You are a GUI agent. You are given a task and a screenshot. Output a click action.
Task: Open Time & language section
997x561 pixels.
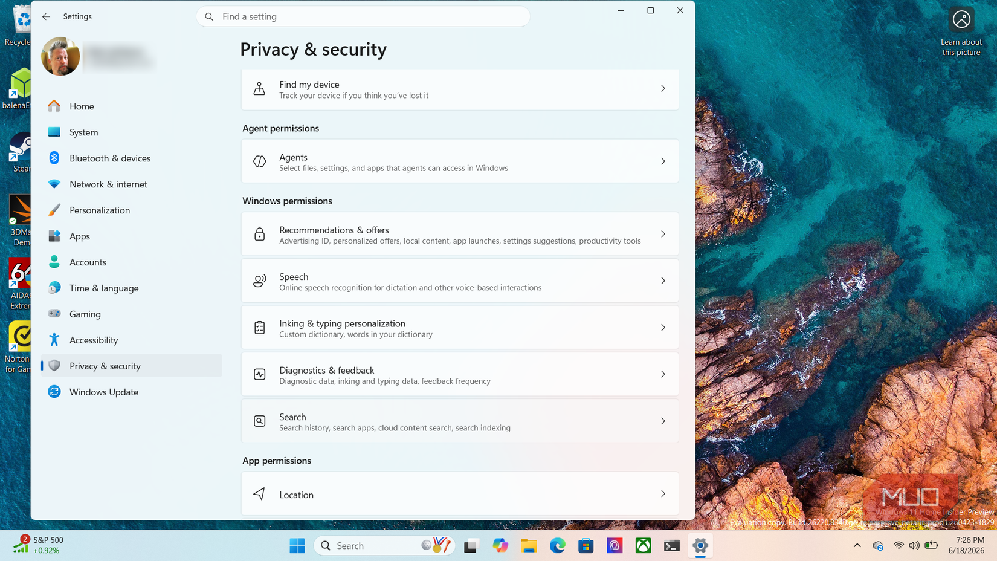(132, 288)
